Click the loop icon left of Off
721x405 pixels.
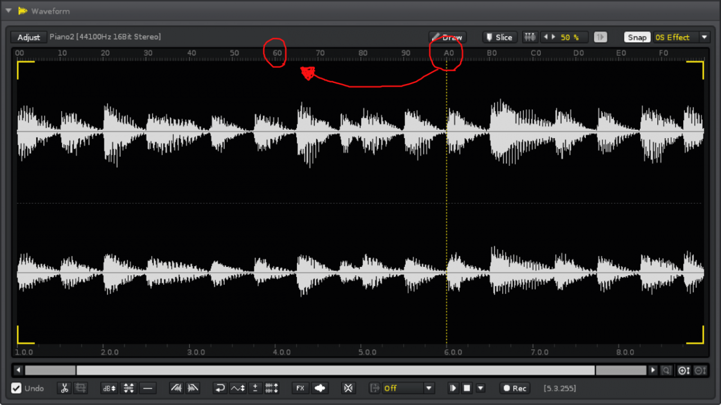pyautogui.click(x=375, y=388)
